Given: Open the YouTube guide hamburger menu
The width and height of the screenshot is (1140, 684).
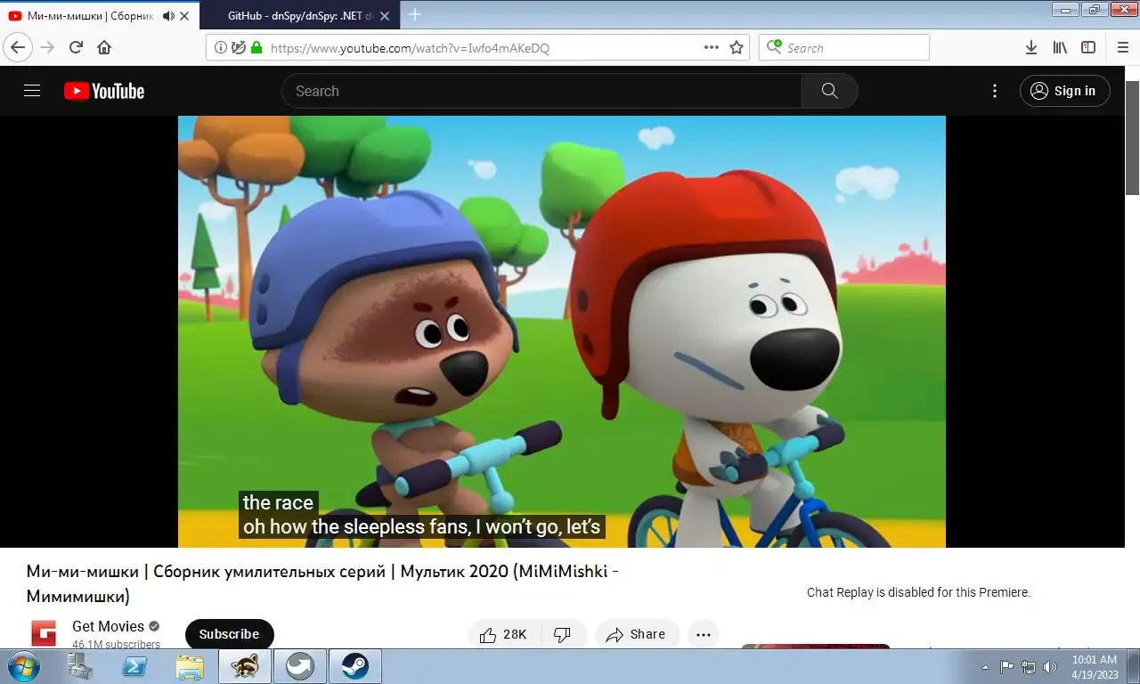Looking at the screenshot, I should tap(32, 91).
